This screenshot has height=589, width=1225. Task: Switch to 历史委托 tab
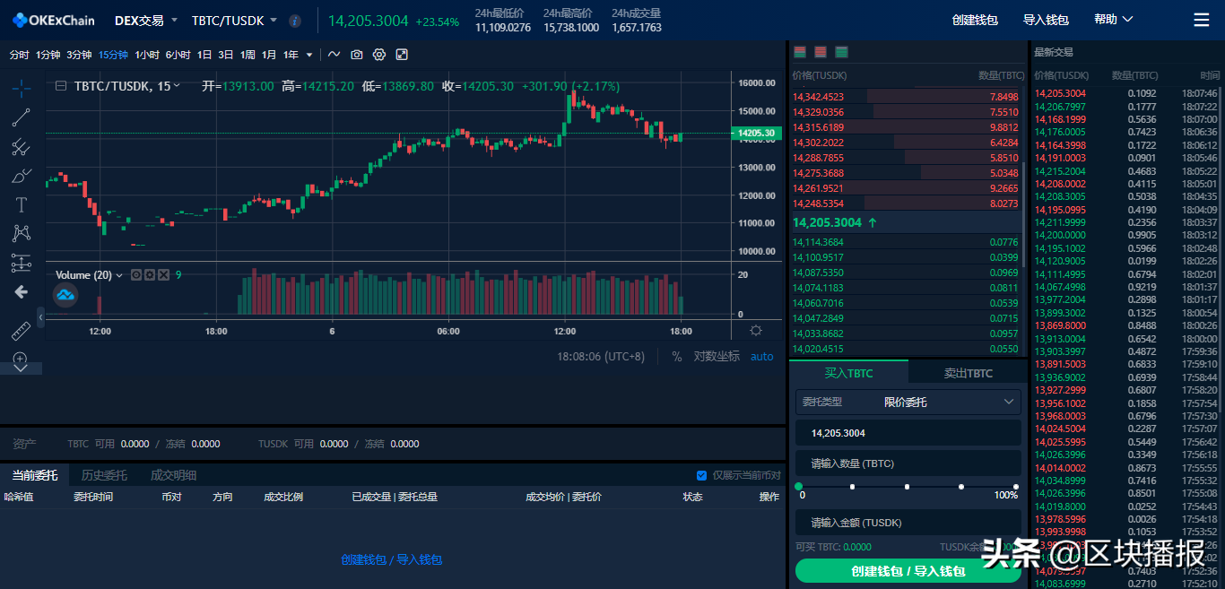(x=104, y=475)
